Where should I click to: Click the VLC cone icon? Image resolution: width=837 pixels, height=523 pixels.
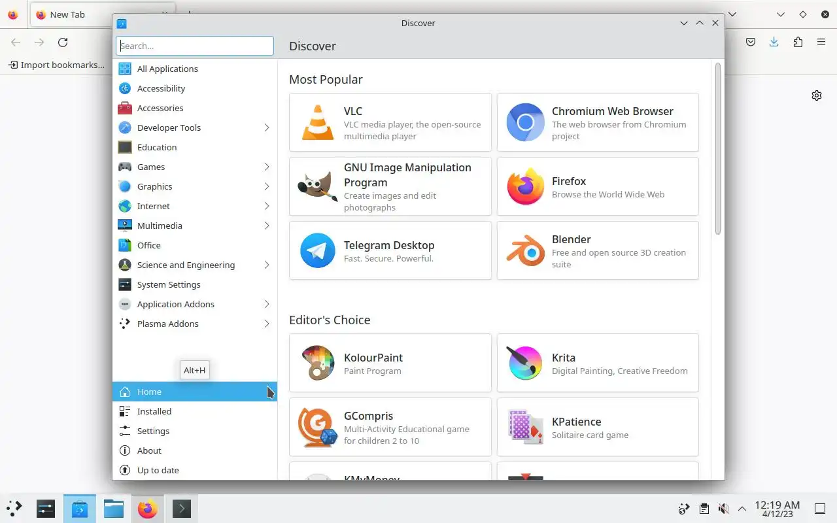[x=318, y=122]
